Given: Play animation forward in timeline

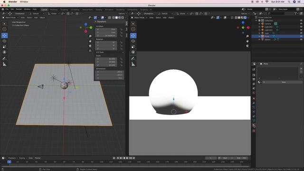Looking at the screenshot, I should click(x=127, y=158).
